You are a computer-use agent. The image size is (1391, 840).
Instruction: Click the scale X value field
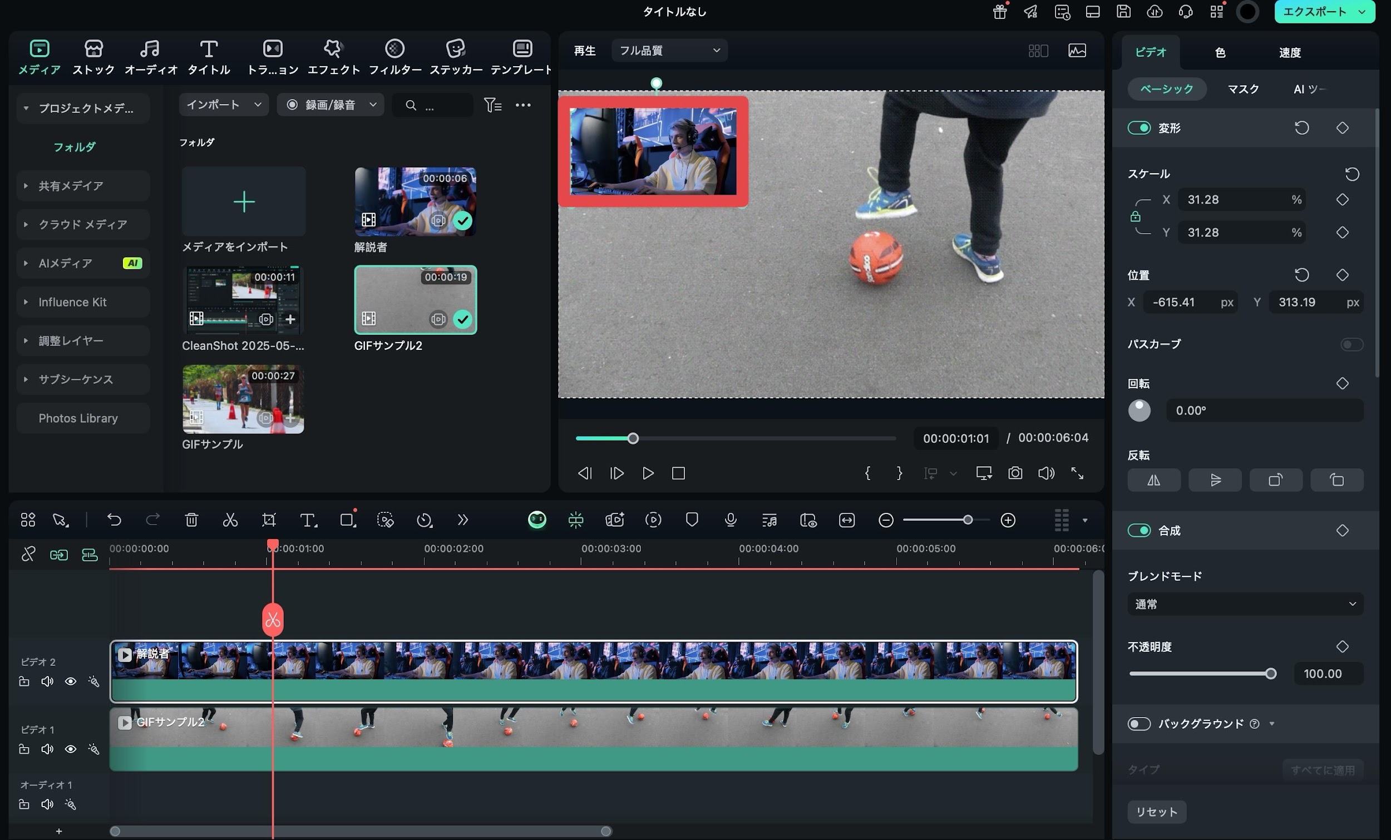click(1241, 199)
